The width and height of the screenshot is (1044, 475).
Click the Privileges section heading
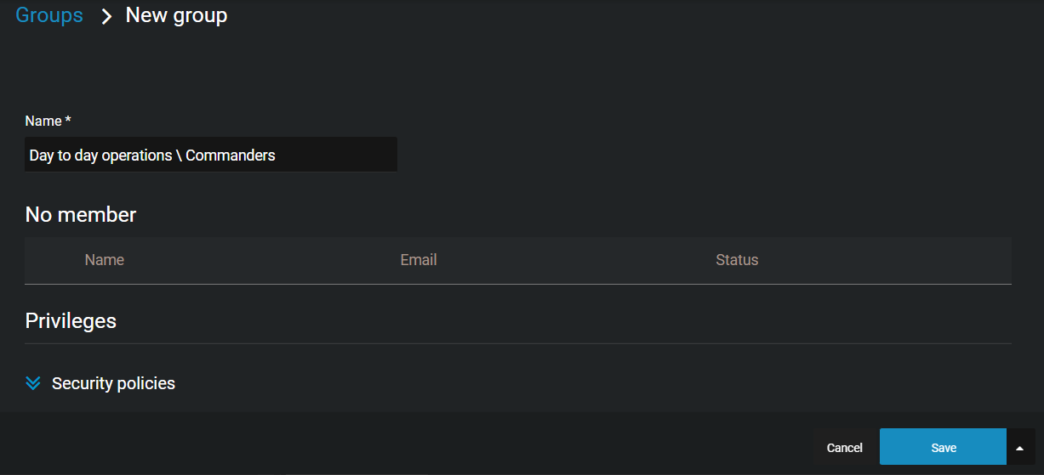tap(71, 321)
